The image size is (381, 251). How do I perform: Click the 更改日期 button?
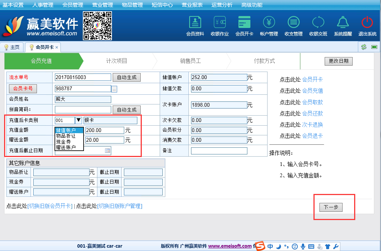pos(338,61)
